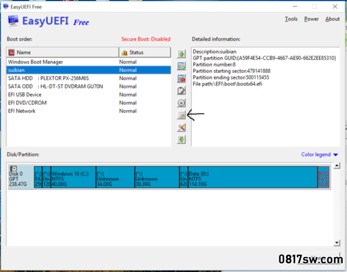Screen dimensions: 347x272
Task: Create a new boot entry
Action: point(181,66)
